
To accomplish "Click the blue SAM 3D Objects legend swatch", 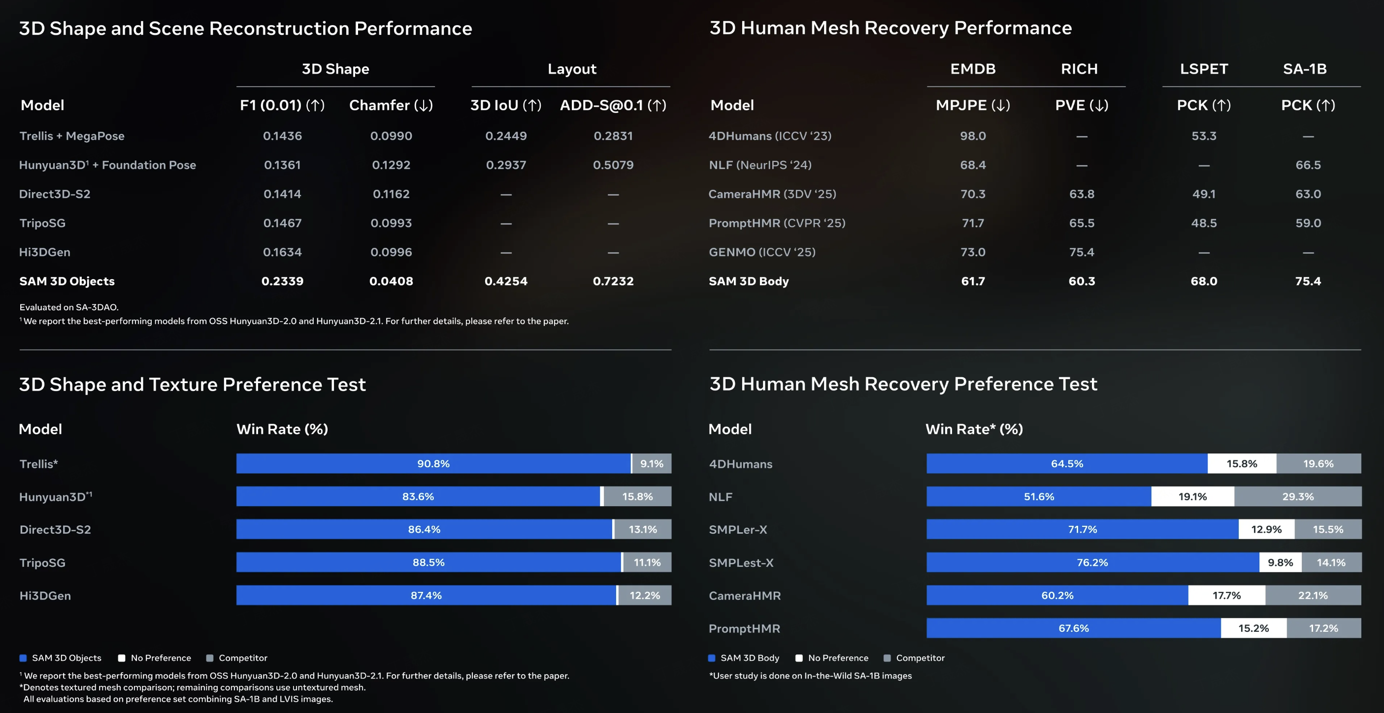I will coord(23,658).
